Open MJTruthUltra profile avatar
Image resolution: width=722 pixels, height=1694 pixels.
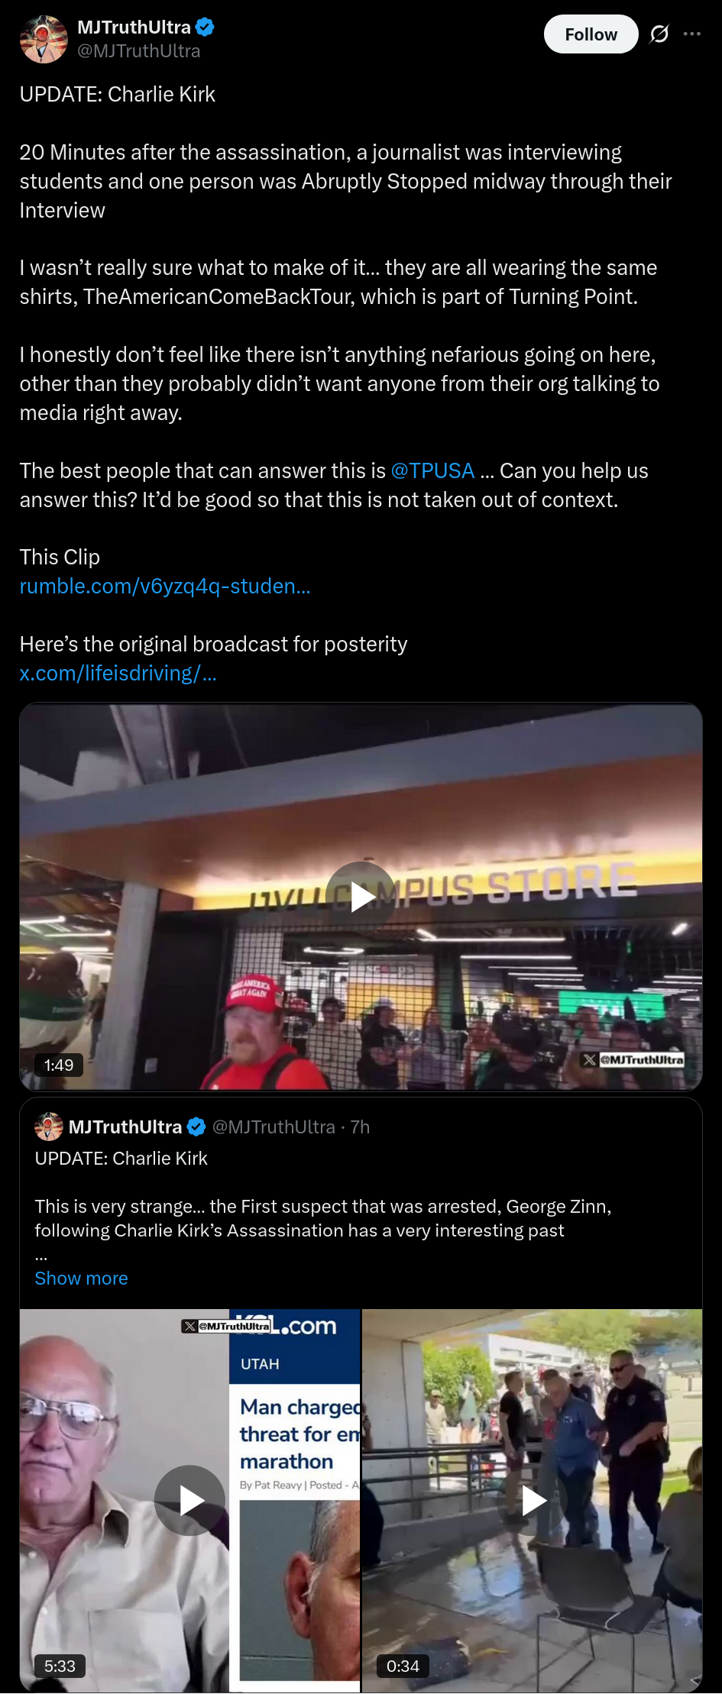coord(44,39)
